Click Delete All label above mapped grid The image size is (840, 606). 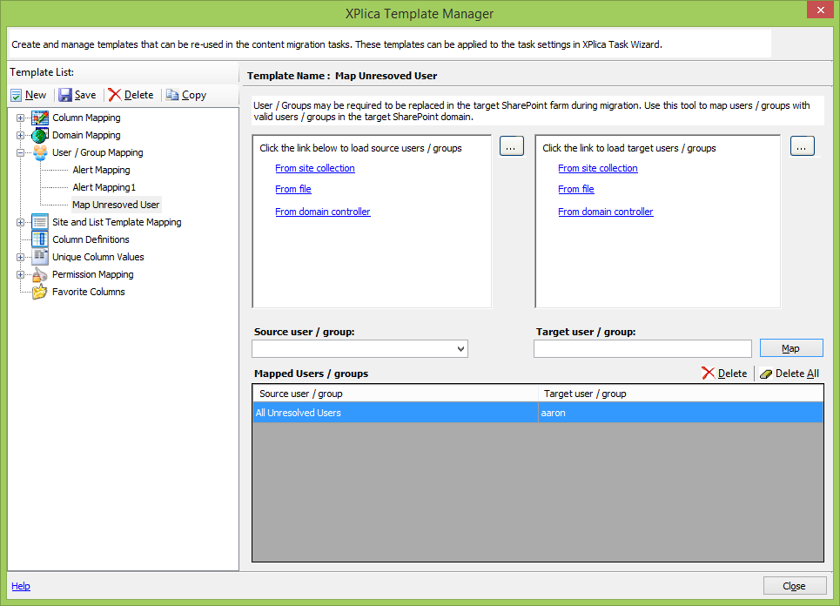coord(797,374)
